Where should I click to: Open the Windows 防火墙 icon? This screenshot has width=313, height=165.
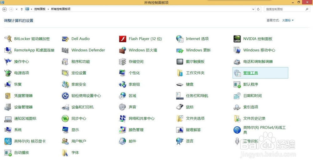pos(123,50)
